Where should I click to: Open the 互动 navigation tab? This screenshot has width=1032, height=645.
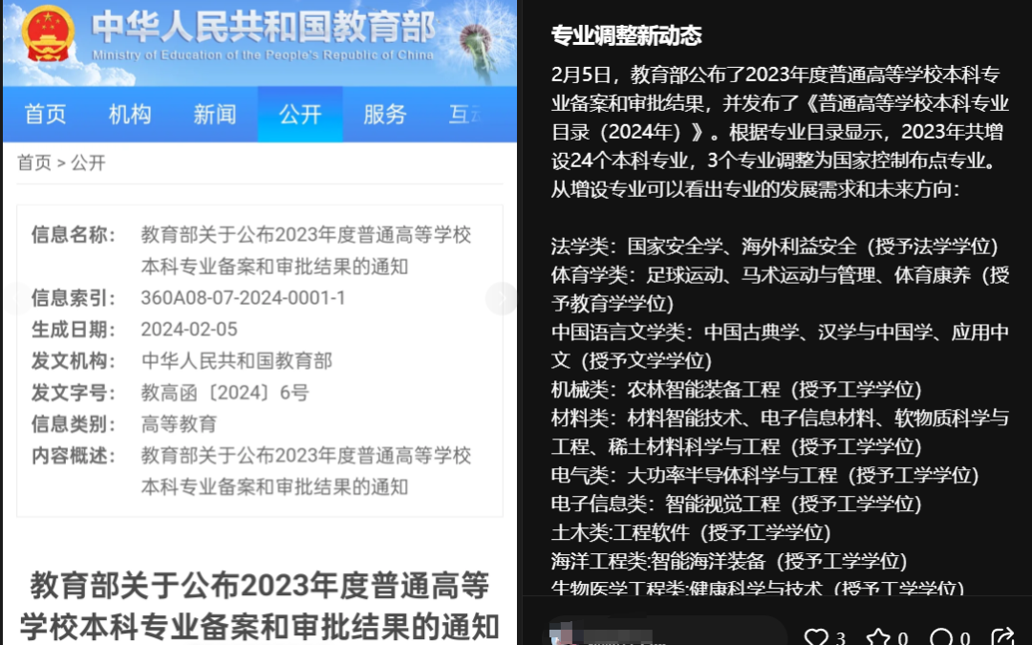[x=466, y=115]
